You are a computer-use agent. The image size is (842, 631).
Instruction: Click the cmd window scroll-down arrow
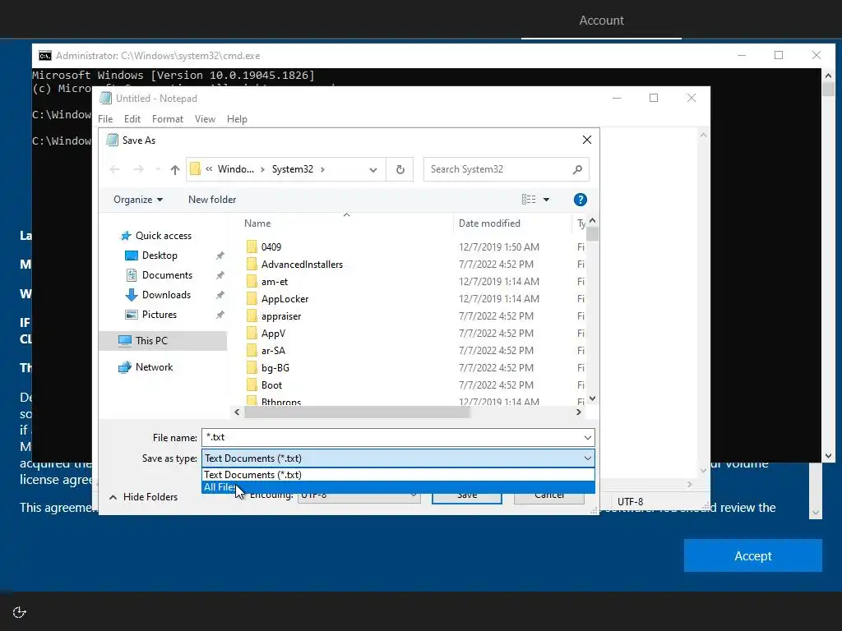point(828,456)
